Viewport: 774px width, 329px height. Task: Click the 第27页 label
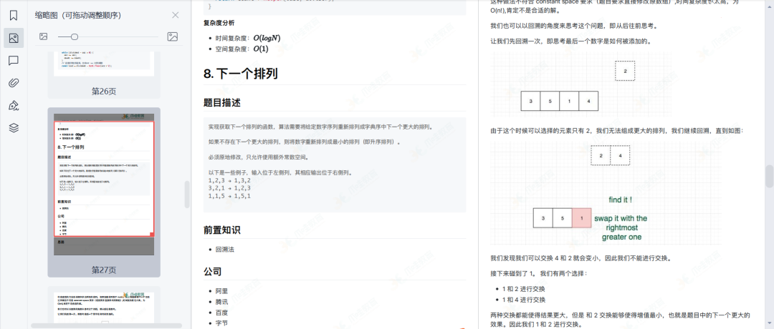tap(104, 270)
